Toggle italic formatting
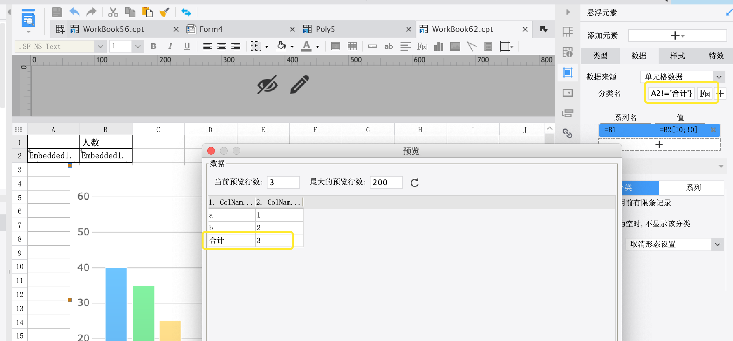 tap(170, 46)
